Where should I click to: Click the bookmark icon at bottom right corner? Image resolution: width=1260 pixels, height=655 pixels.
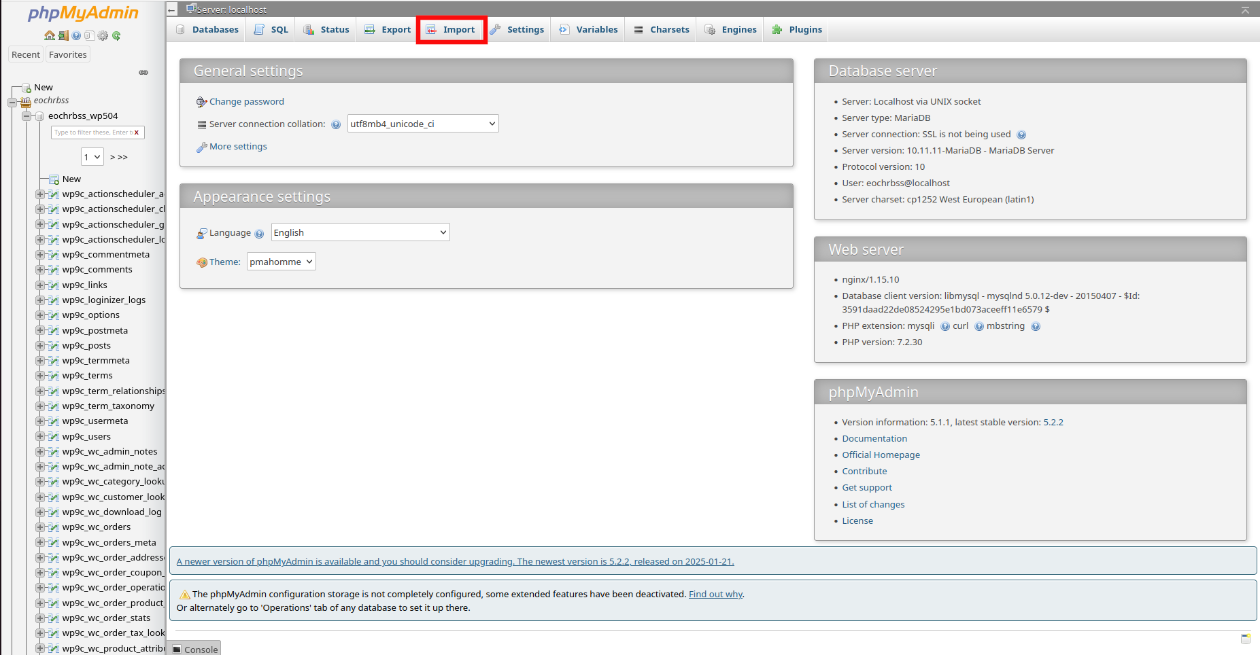(1246, 639)
